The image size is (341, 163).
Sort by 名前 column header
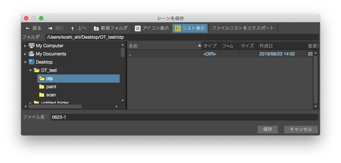165,46
